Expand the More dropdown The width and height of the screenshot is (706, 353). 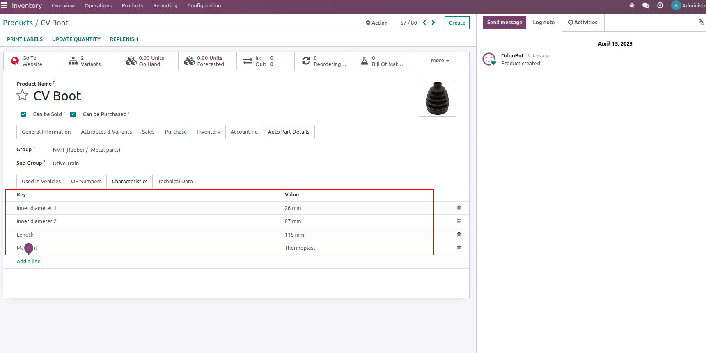coord(440,61)
